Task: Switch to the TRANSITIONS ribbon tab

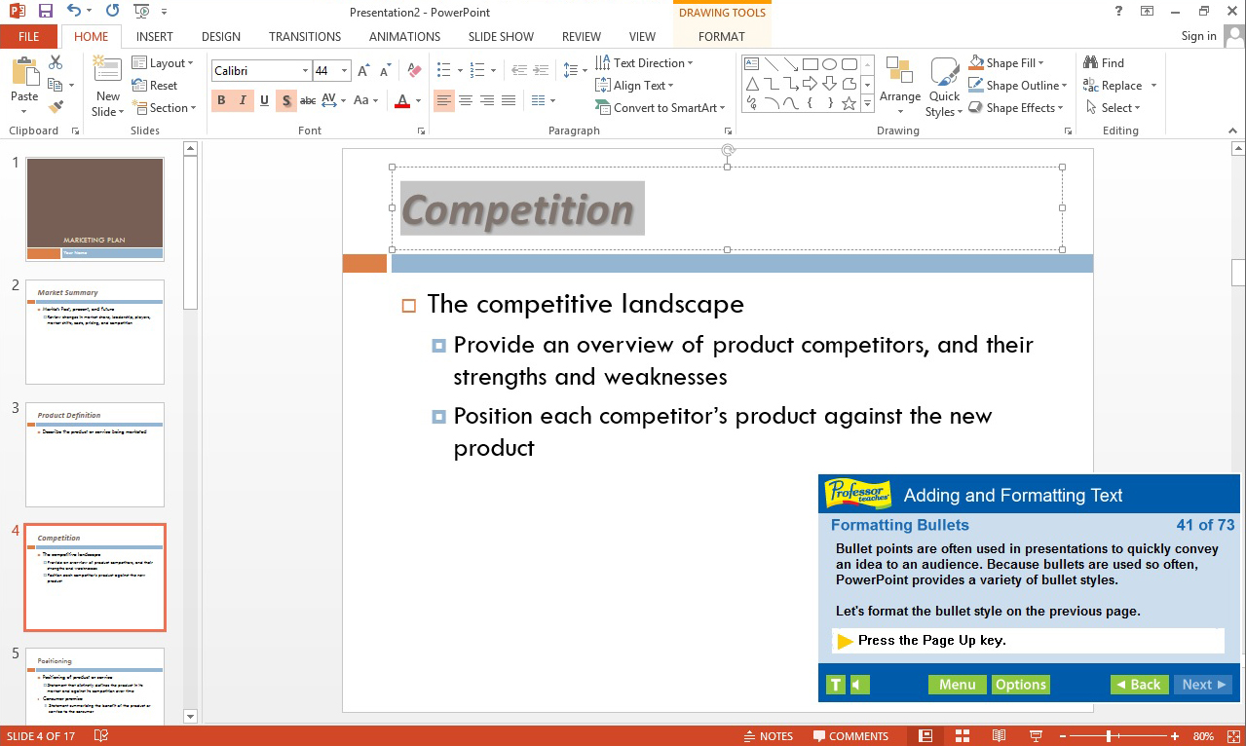Action: pos(304,36)
